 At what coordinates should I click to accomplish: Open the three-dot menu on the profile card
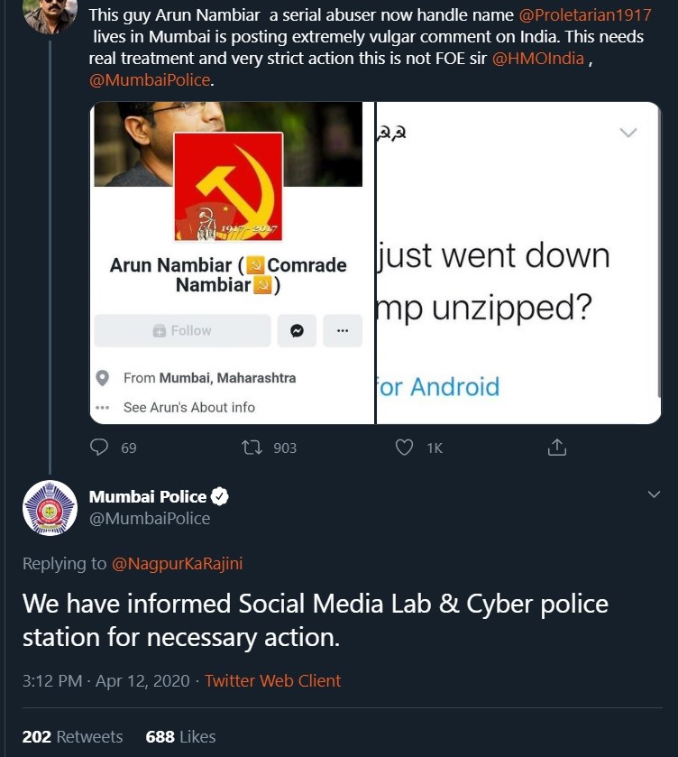click(343, 331)
